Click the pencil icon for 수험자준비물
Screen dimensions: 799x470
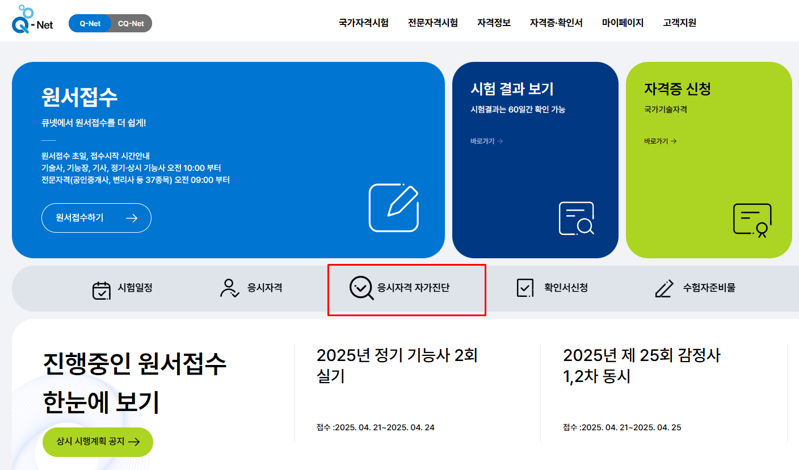pyautogui.click(x=664, y=288)
